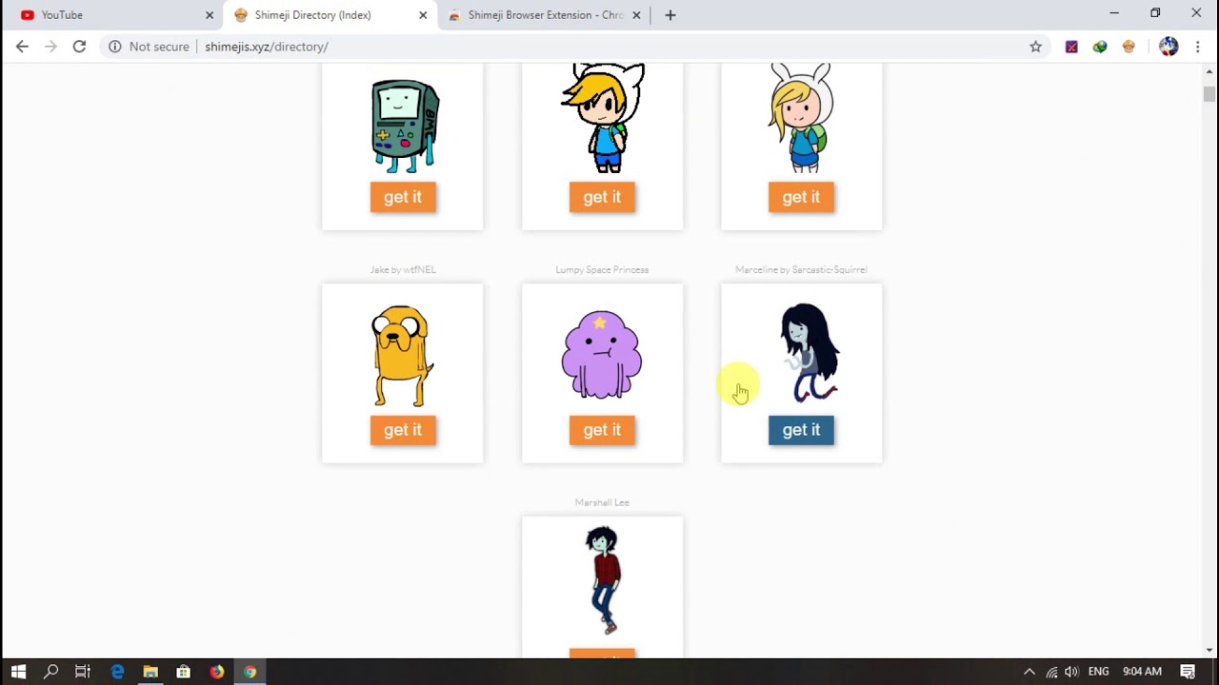The height and width of the screenshot is (685, 1219).
Task: Click 'Marceline by Sarcastic-Squirrel' caption
Action: pos(801,270)
